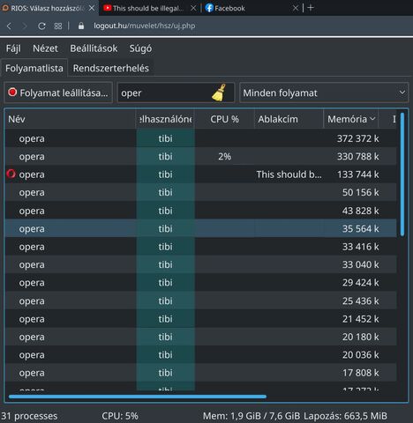
Task: Clear the filter with broom icon
Action: 219,93
